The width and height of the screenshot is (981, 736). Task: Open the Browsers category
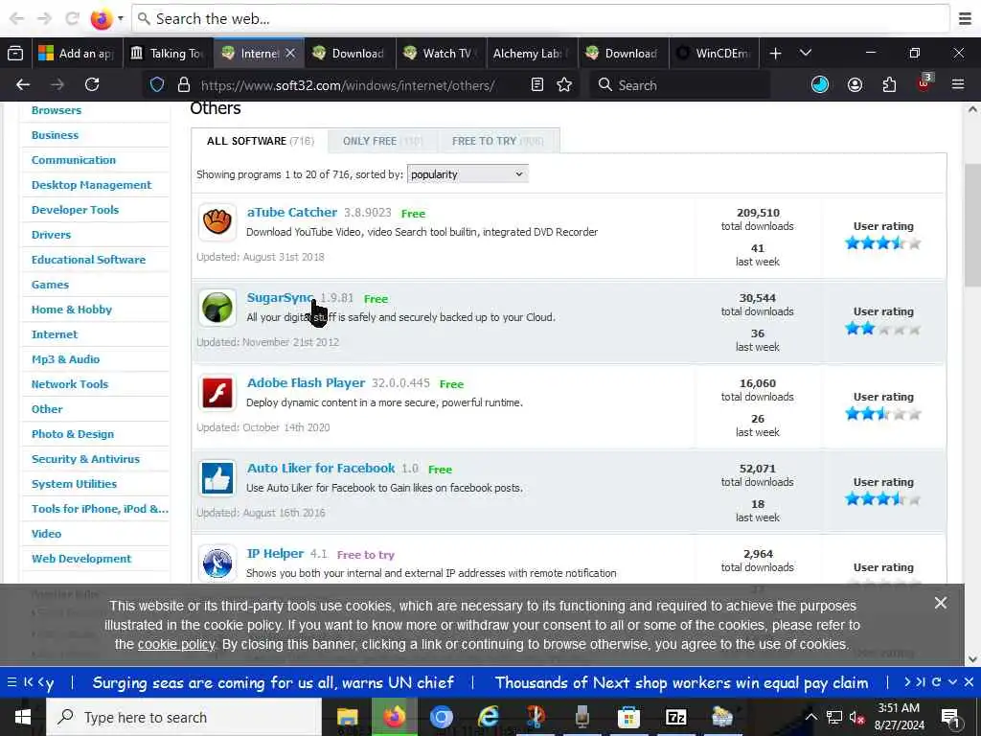click(x=57, y=110)
